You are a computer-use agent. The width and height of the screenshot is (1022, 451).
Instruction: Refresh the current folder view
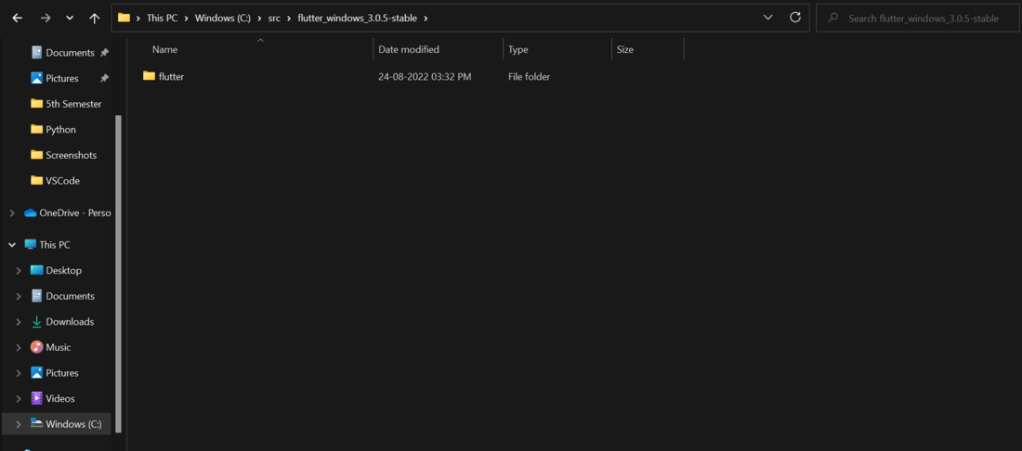tap(795, 18)
